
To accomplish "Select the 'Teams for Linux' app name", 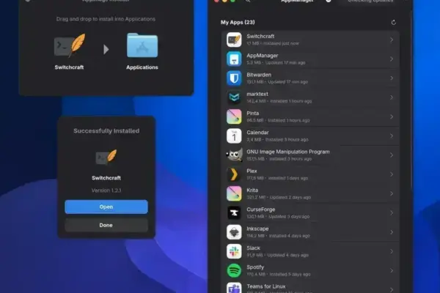I will [265, 286].
